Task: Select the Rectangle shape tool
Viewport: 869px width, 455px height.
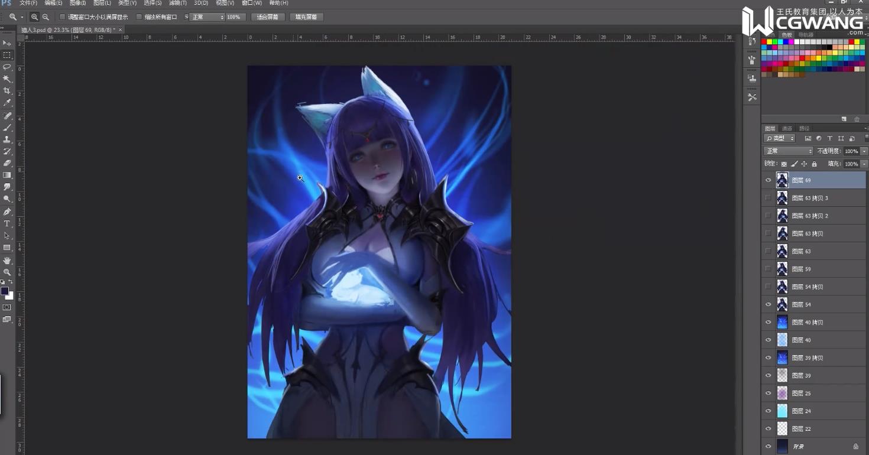Action: pos(7,248)
